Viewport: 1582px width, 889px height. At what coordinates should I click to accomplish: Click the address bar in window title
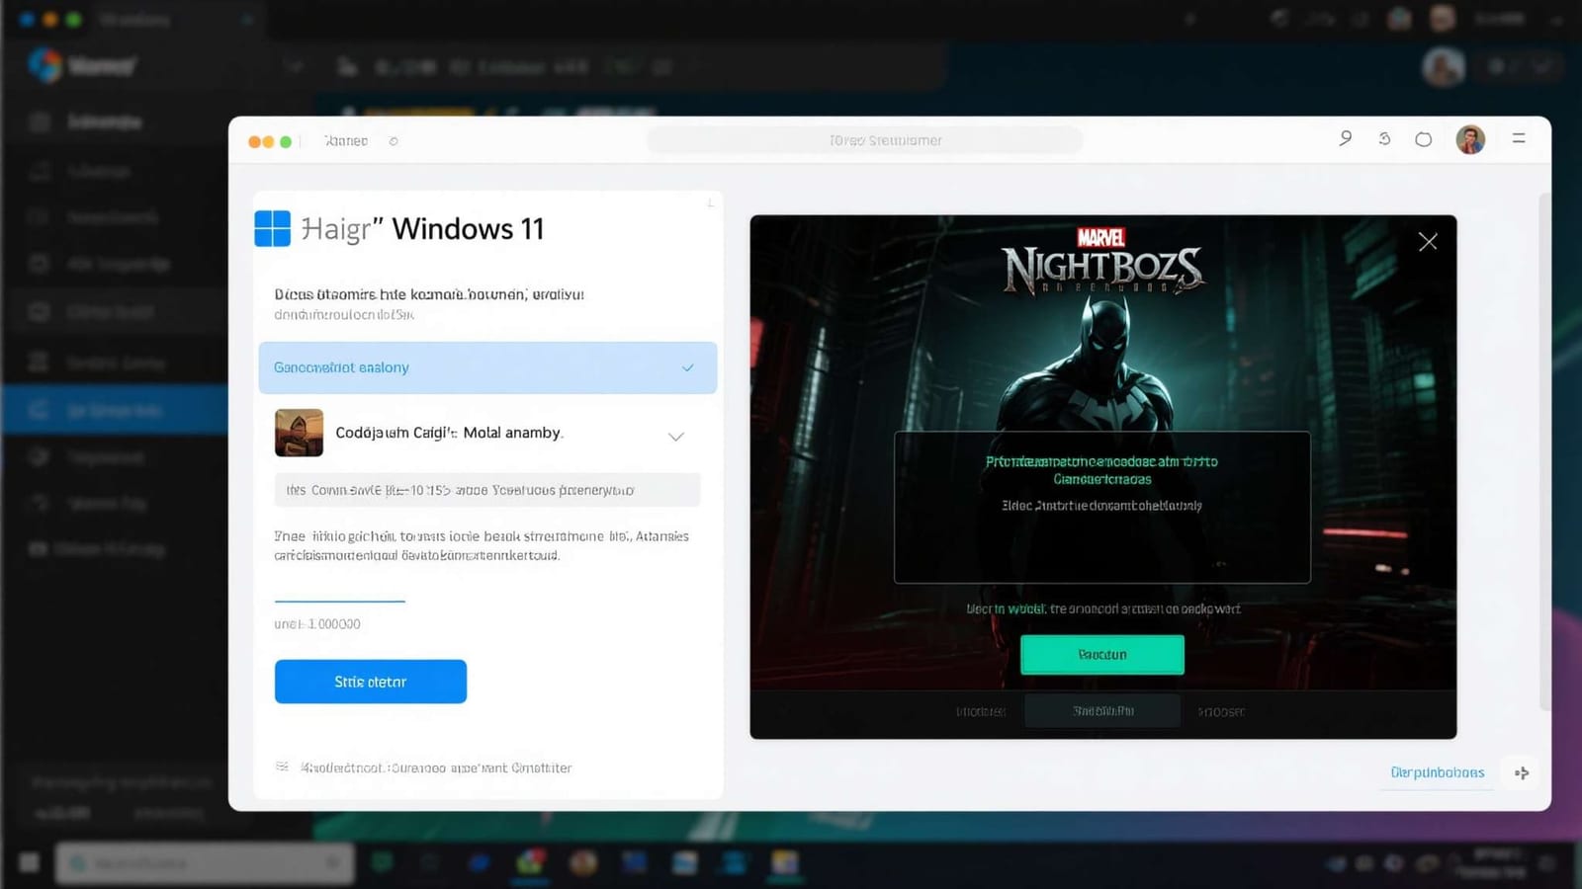tap(865, 140)
